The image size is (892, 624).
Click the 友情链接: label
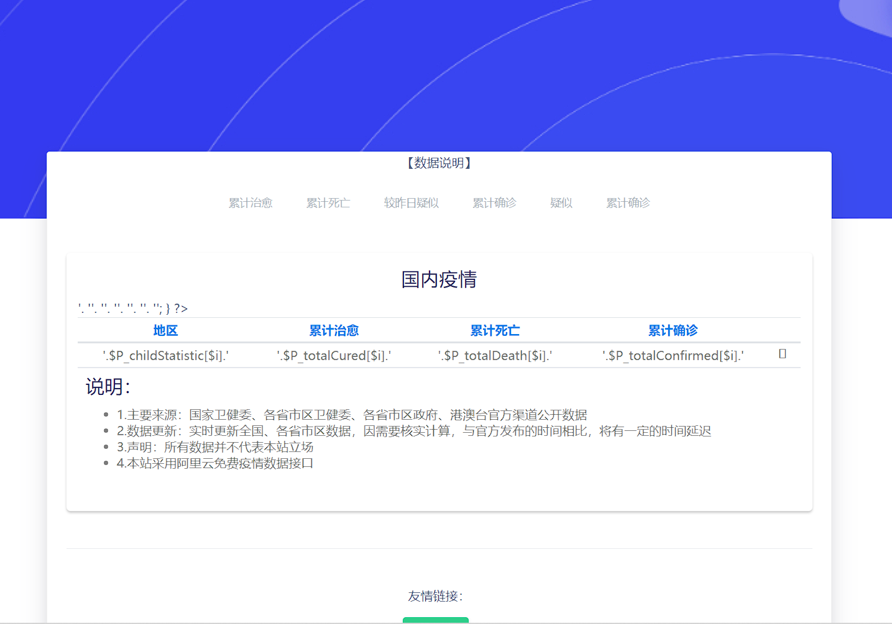(x=436, y=596)
